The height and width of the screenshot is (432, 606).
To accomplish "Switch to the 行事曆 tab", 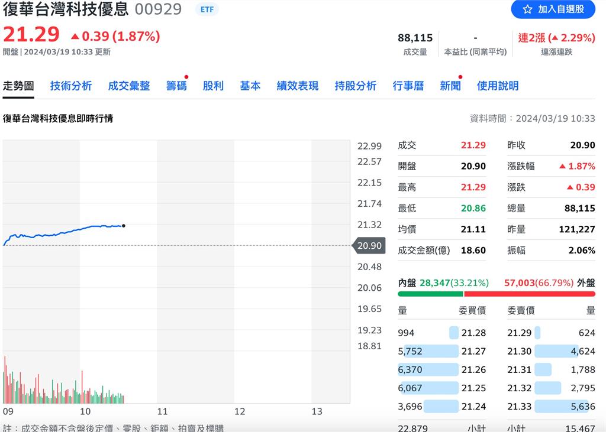I will (x=408, y=86).
